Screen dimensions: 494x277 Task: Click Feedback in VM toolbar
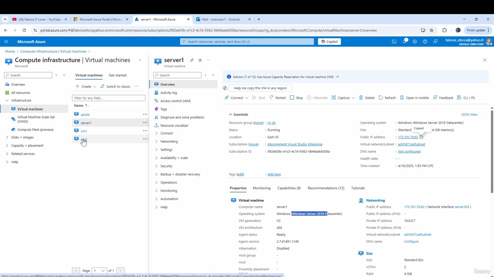point(443,98)
